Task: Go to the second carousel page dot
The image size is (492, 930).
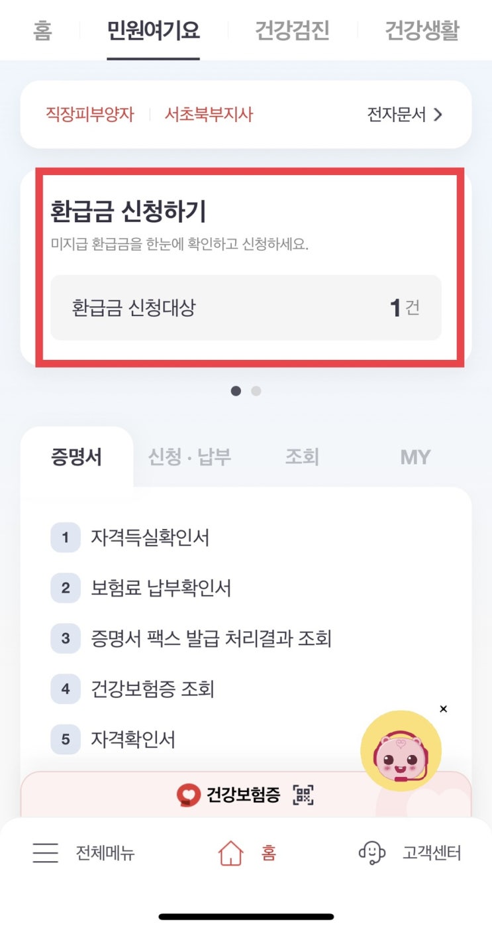Action: click(256, 391)
